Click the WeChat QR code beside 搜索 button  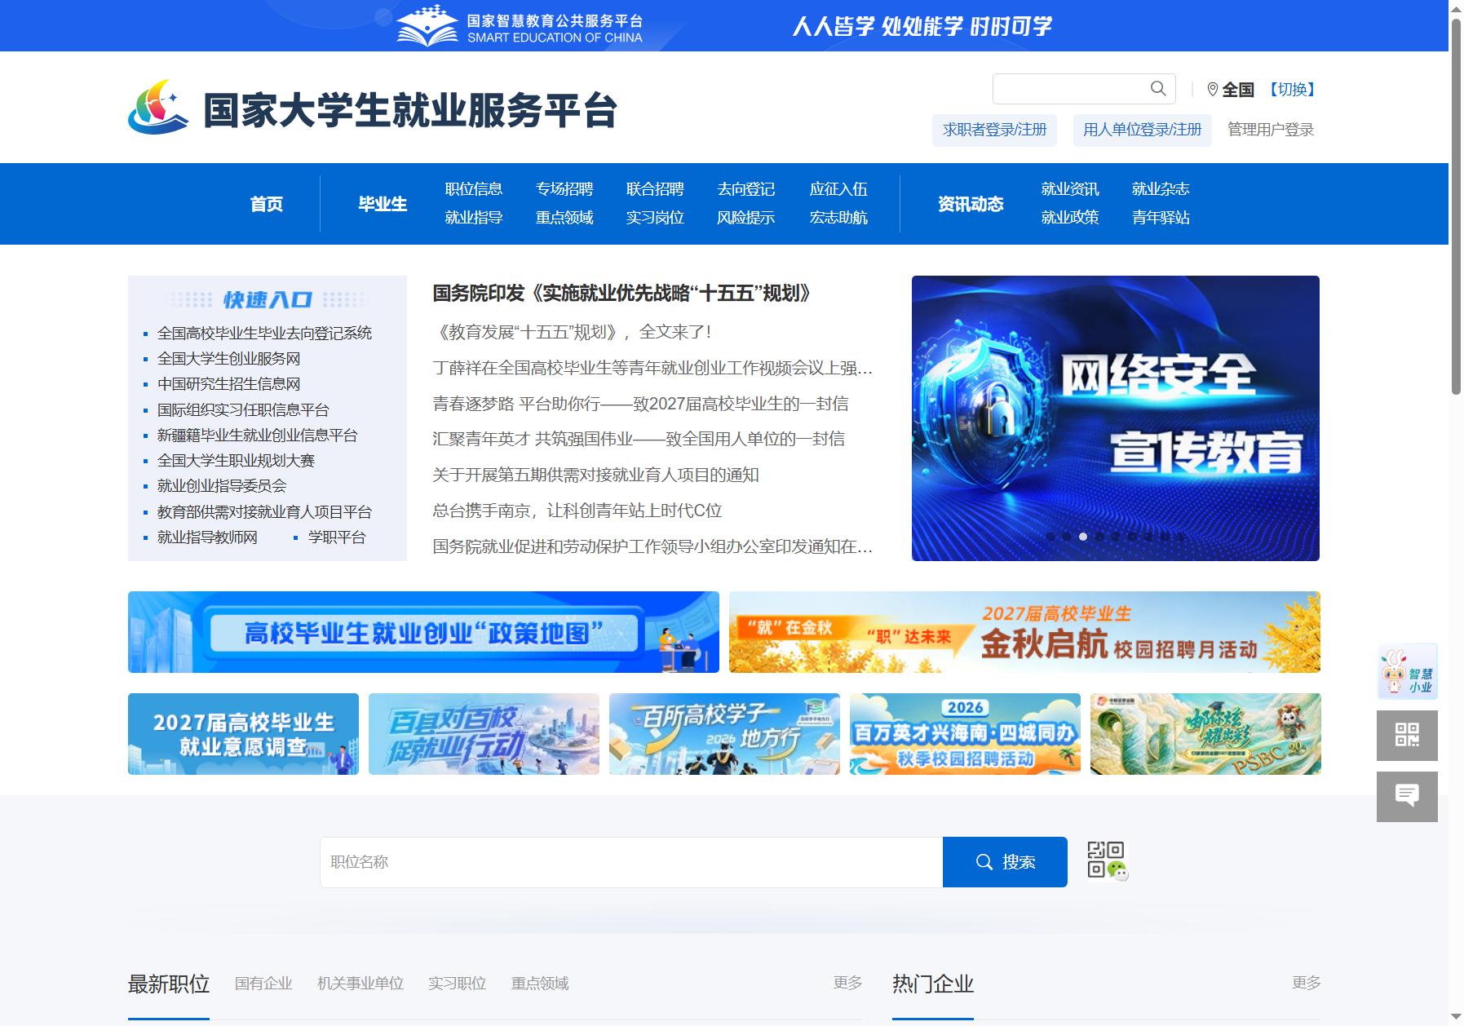(1107, 861)
